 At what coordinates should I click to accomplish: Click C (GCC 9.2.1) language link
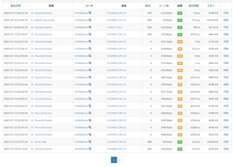click(x=115, y=27)
